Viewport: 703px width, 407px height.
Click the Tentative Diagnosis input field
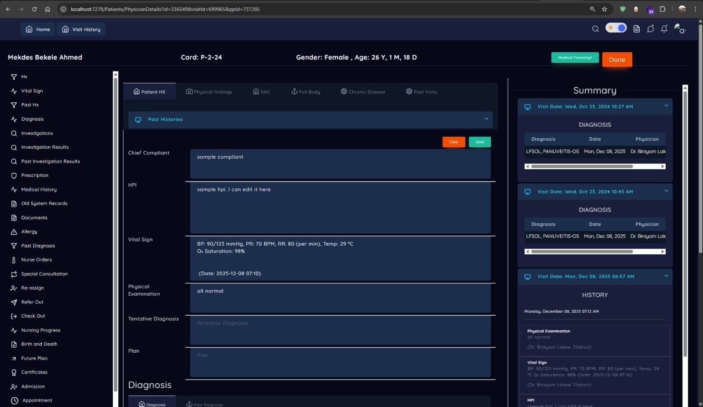pyautogui.click(x=340, y=330)
